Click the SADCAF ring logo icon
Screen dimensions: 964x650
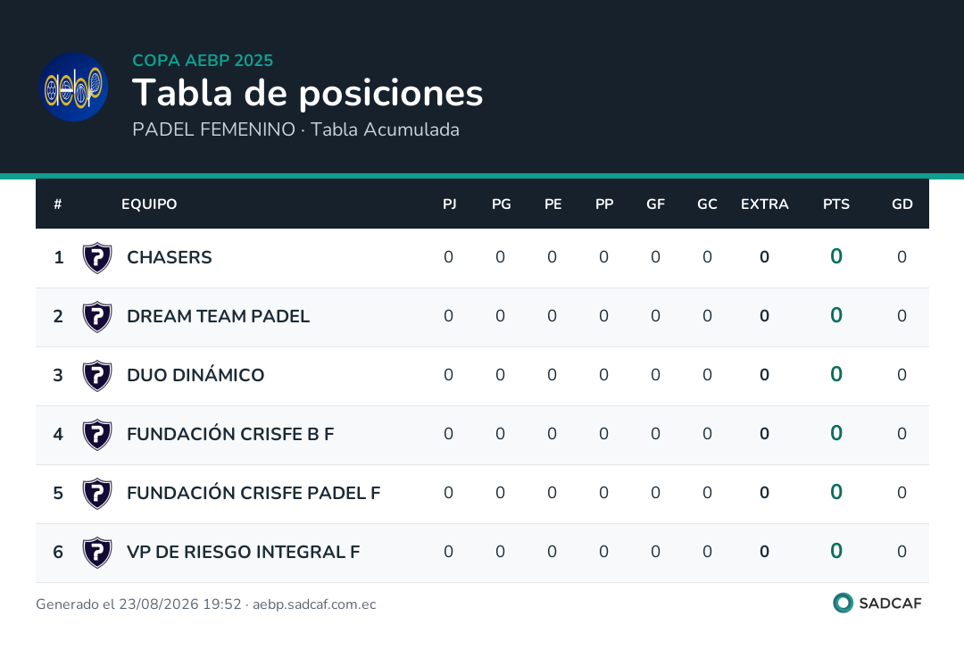tap(843, 603)
